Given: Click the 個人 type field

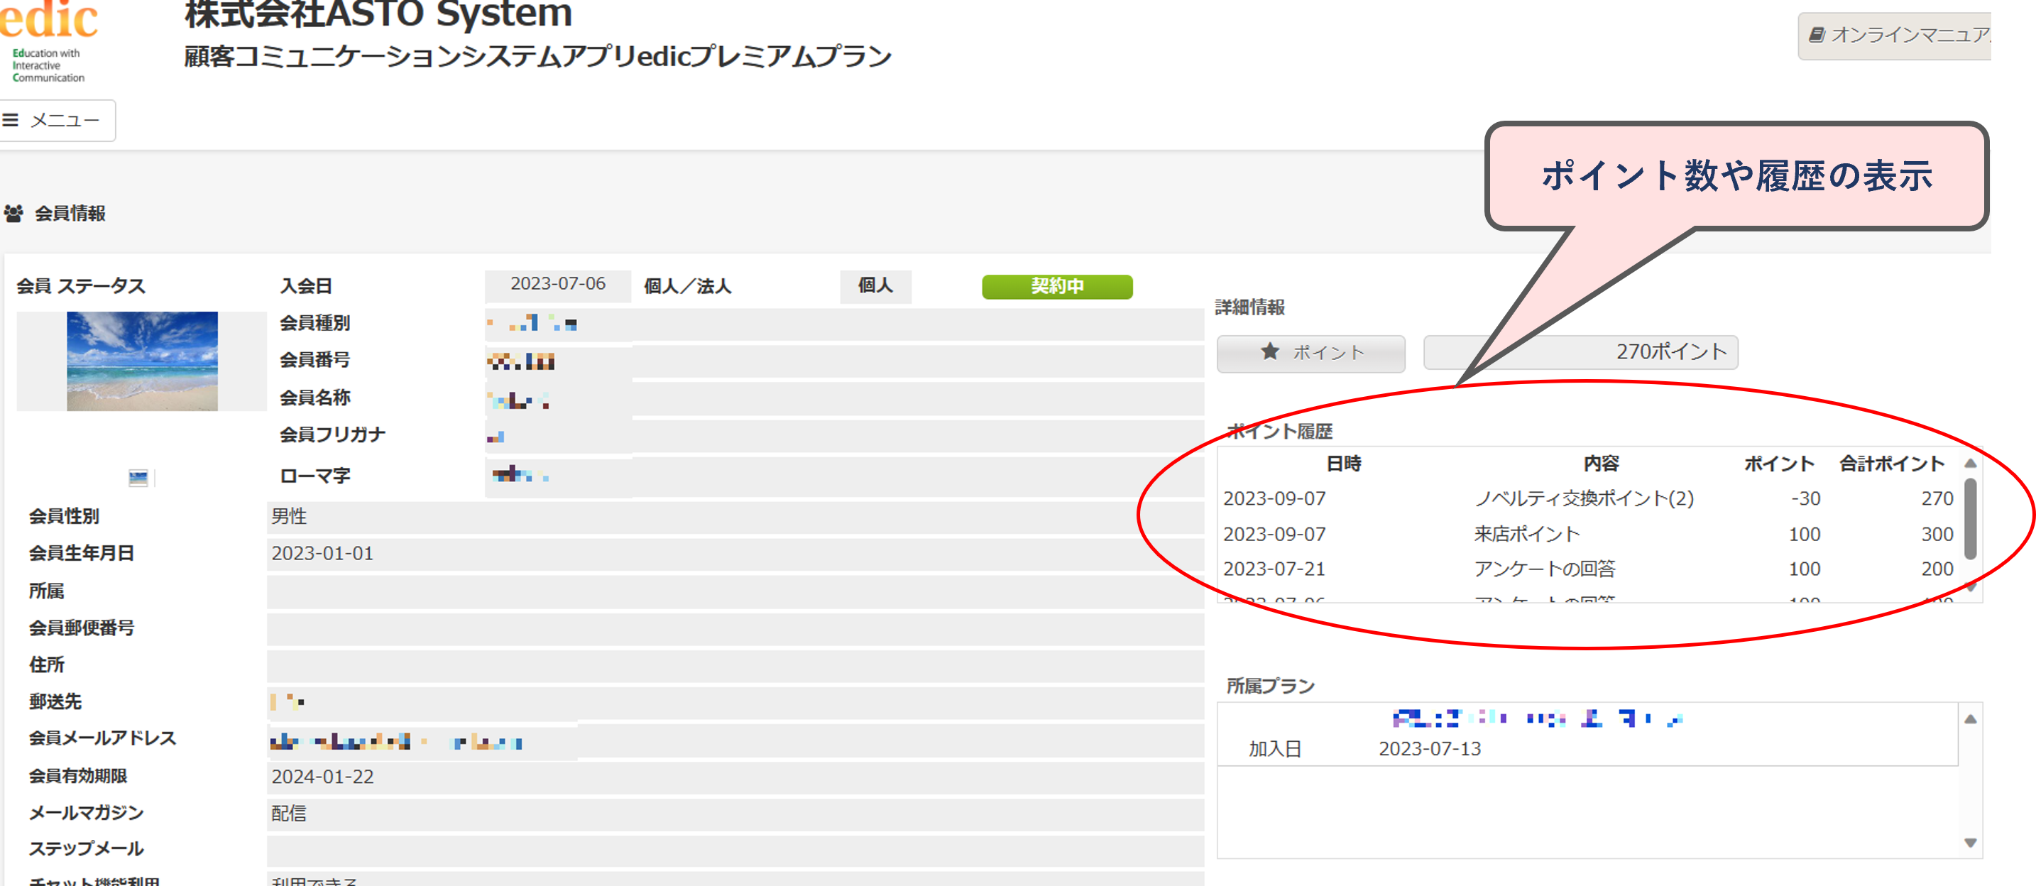Looking at the screenshot, I should 876,286.
